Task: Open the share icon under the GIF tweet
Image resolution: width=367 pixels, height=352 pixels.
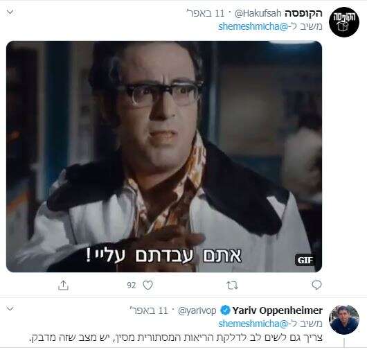Action: [x=63, y=285]
